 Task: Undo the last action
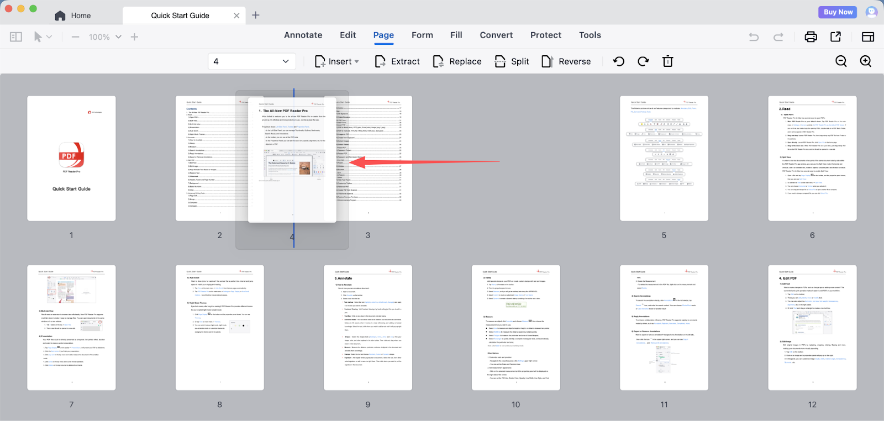coord(754,37)
